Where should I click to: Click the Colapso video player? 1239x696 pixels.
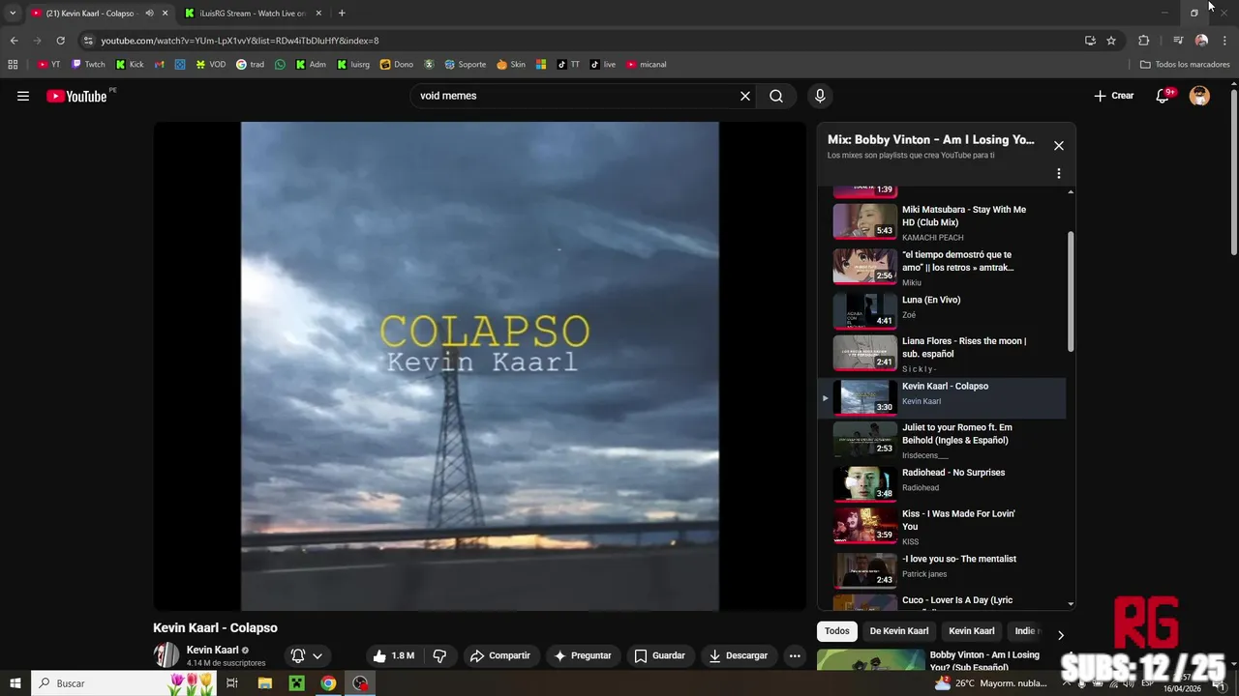479,366
